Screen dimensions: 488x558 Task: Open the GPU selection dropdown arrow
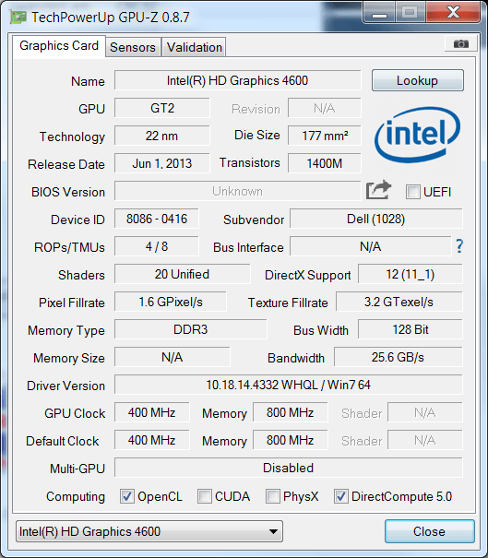pyautogui.click(x=273, y=531)
